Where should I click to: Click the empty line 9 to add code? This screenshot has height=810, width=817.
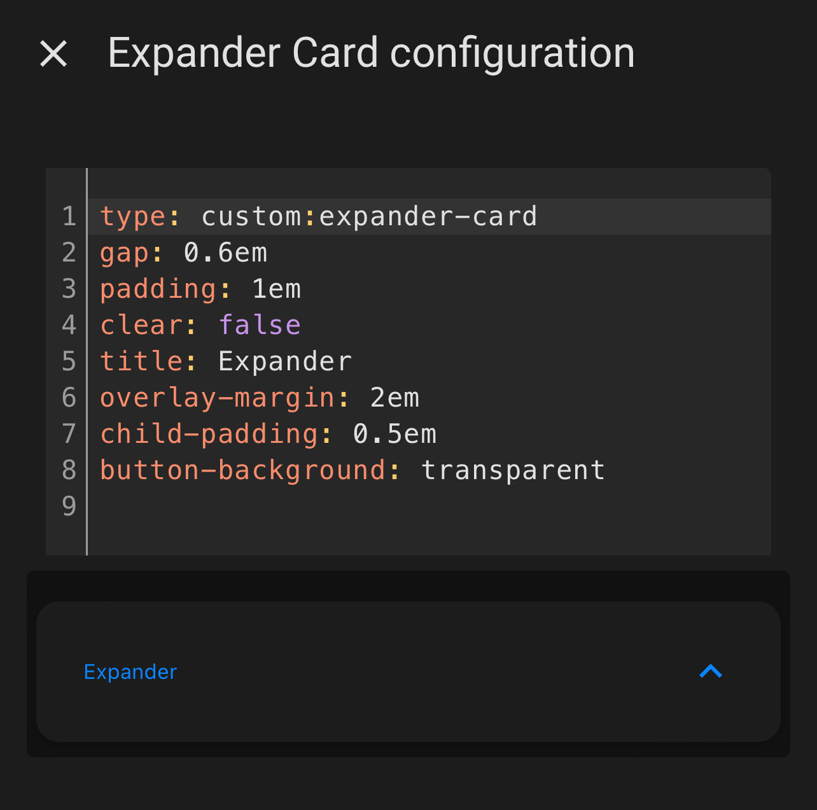click(x=255, y=505)
